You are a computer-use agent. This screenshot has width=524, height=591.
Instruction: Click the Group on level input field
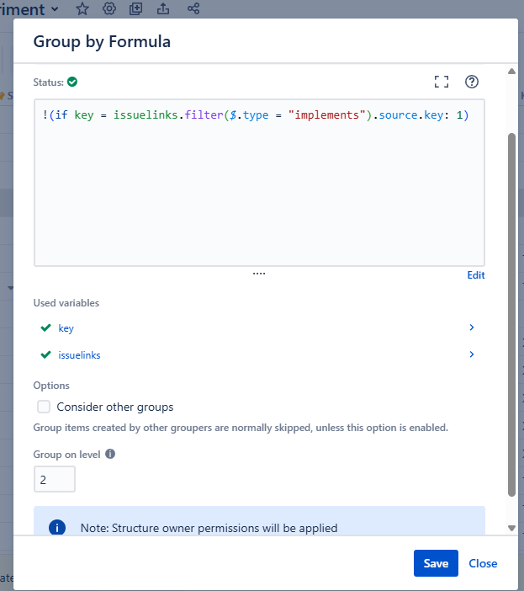tap(55, 479)
